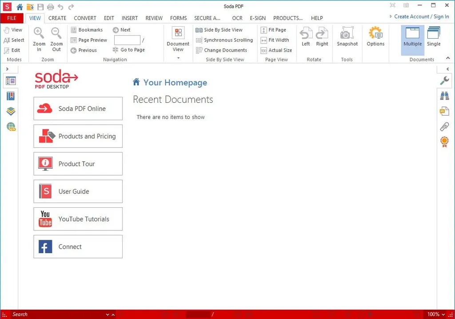Click the Home icon in the title bar
The height and width of the screenshot is (319, 455).
[x=20, y=7]
